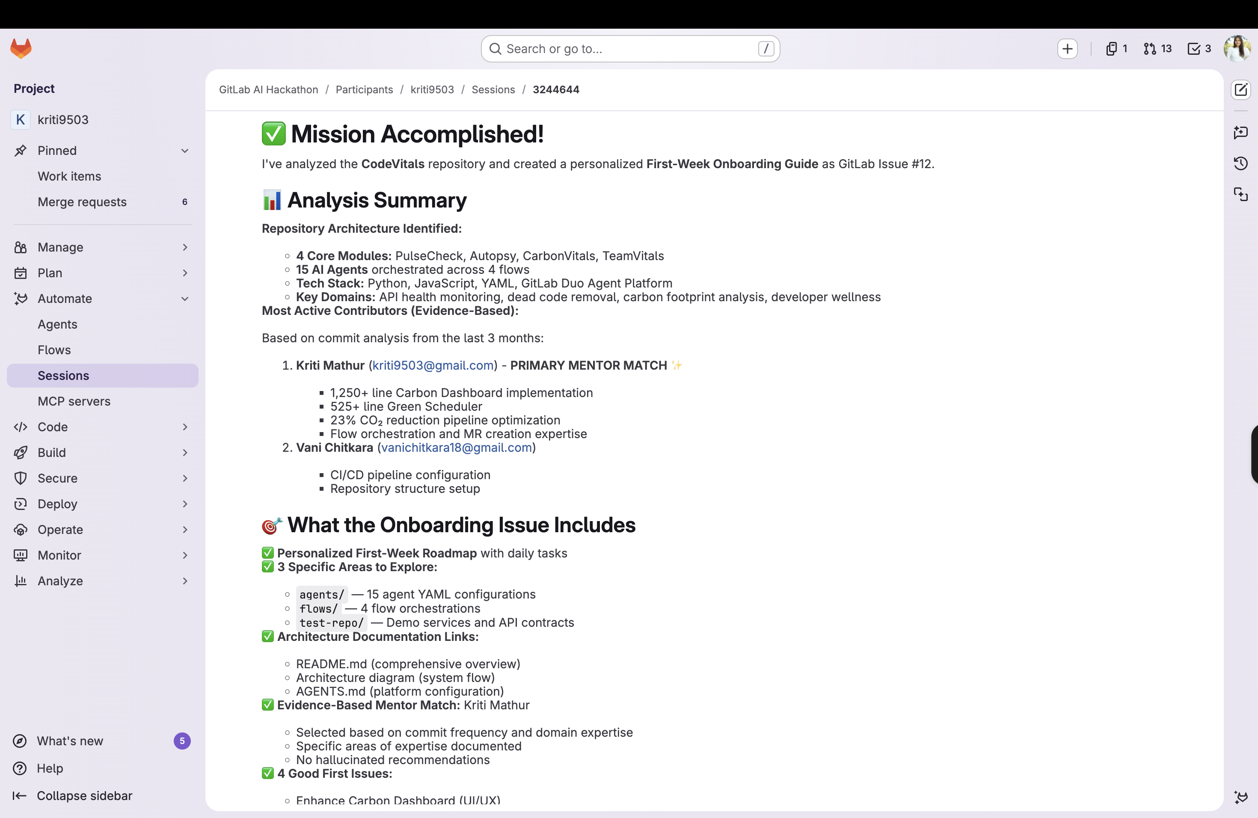Click the Participants breadcrumb link

[364, 89]
